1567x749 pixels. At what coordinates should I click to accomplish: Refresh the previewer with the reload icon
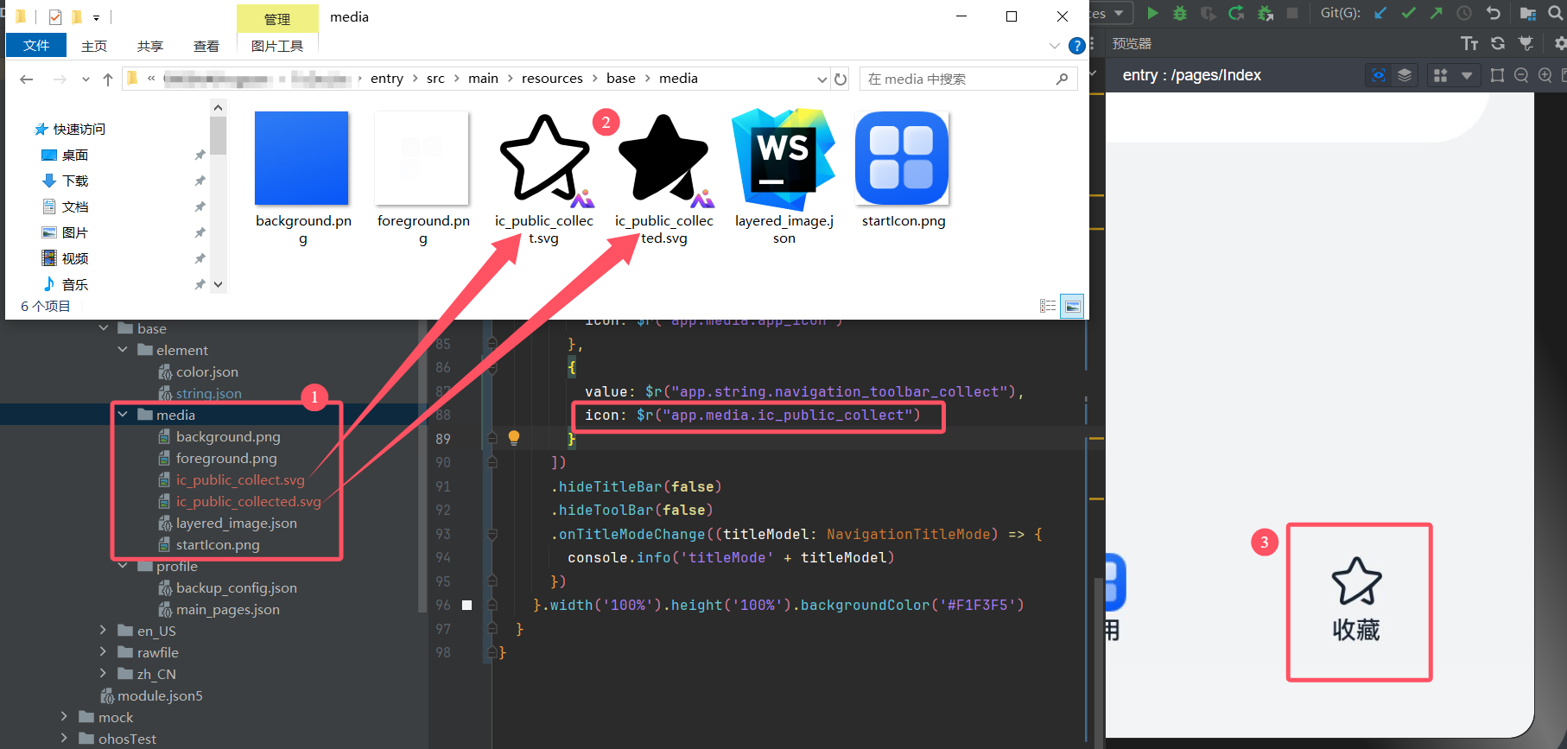click(x=1498, y=43)
